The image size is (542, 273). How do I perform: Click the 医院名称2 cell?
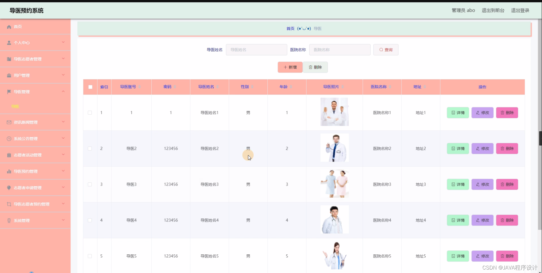(x=382, y=148)
